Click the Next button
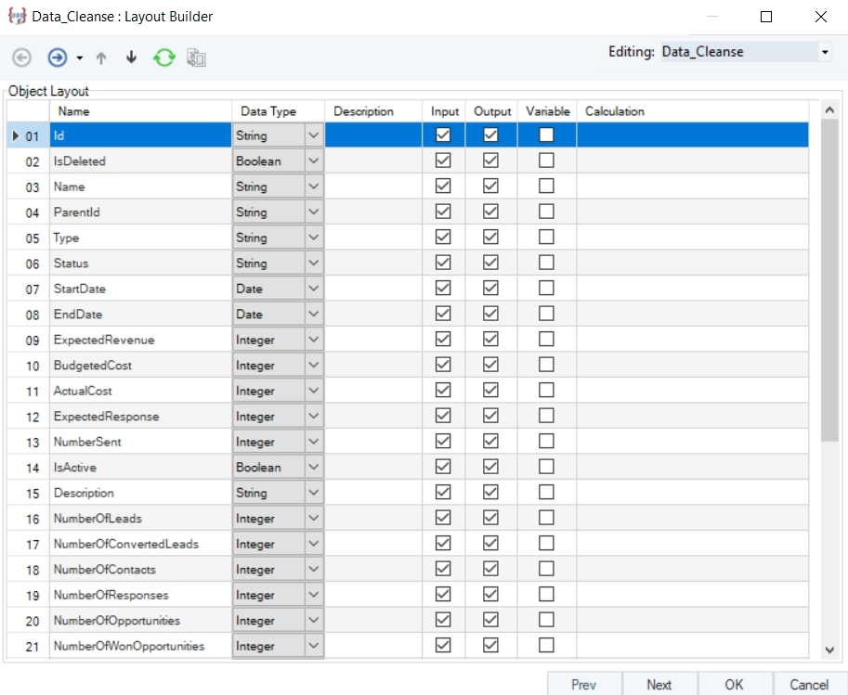 click(x=659, y=685)
